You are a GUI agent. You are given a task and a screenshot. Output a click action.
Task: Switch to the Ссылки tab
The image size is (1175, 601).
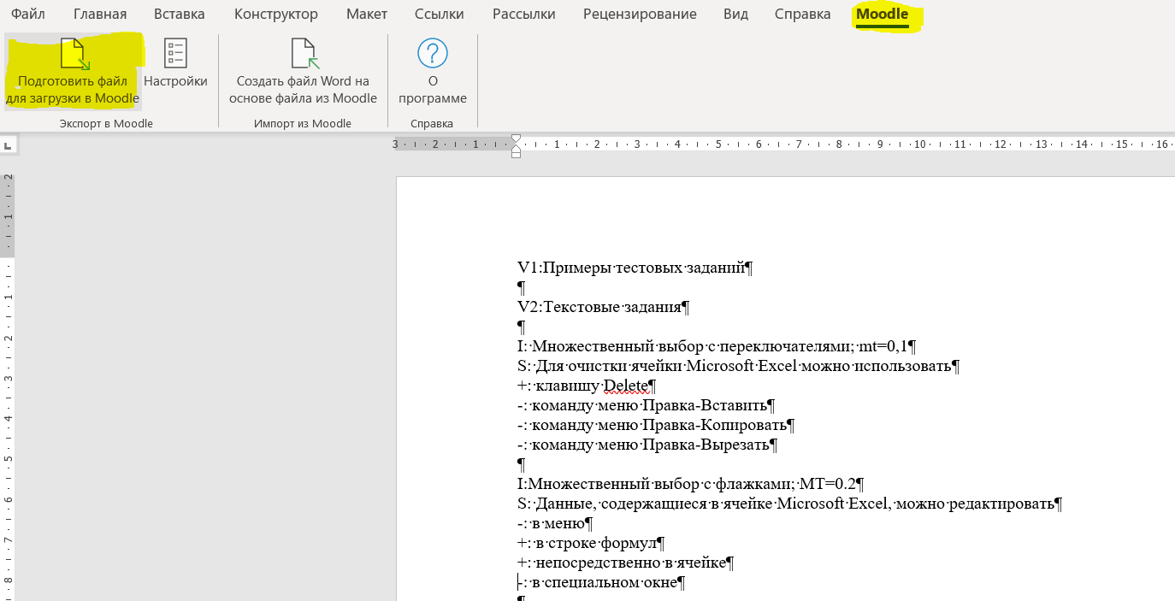pyautogui.click(x=440, y=15)
